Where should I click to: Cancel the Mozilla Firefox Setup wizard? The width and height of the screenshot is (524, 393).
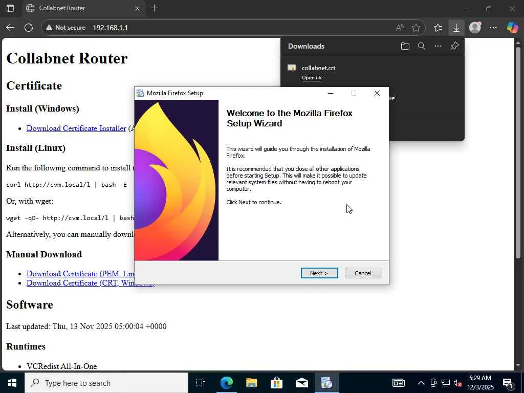(363, 273)
